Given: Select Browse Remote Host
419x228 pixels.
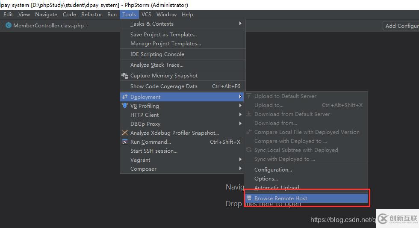Looking at the screenshot, I should [x=306, y=198].
